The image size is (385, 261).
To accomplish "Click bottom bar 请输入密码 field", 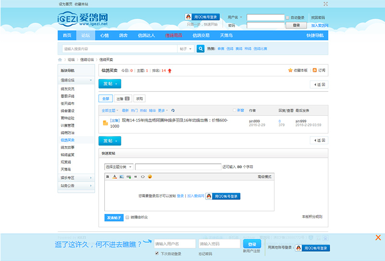I will [219, 244].
